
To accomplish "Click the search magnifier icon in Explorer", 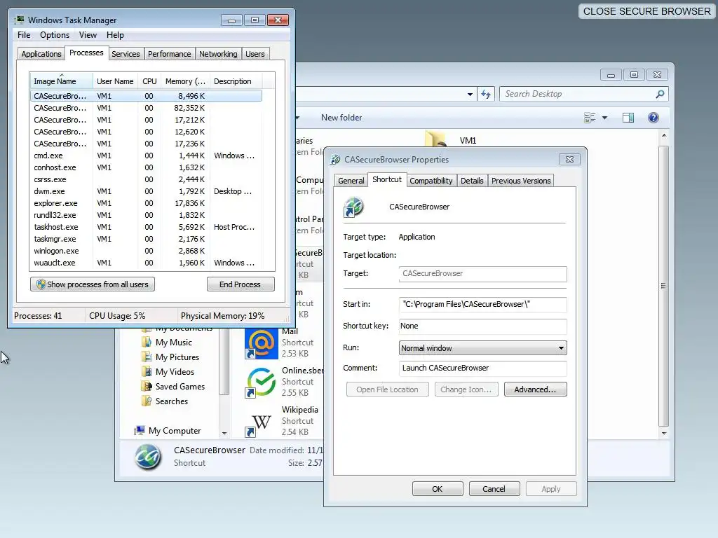I will pyautogui.click(x=660, y=94).
